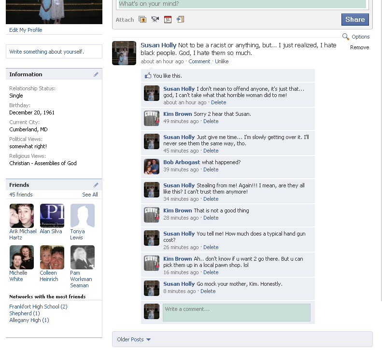Open Susan Holly's post profile picture

124,53
